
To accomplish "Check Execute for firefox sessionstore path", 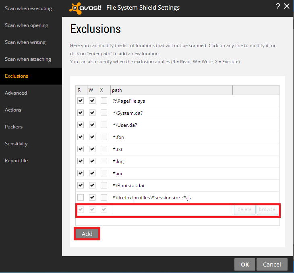I will 104,197.
